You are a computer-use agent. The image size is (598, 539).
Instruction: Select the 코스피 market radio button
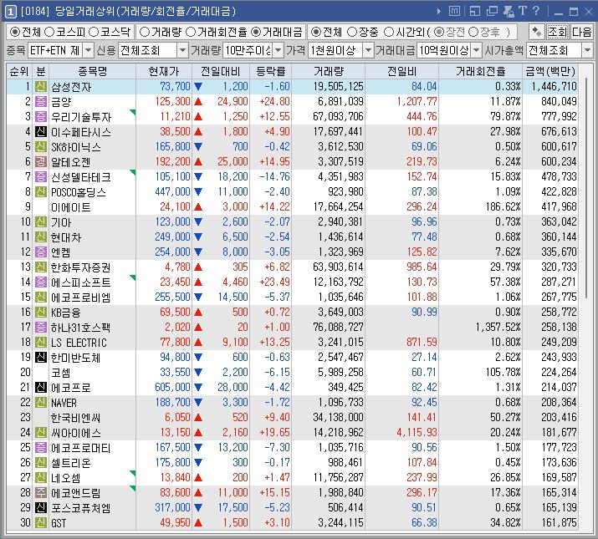click(x=49, y=32)
